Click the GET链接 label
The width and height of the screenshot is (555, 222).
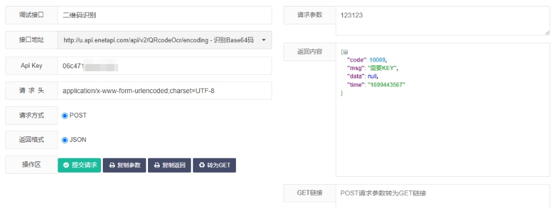coord(310,193)
